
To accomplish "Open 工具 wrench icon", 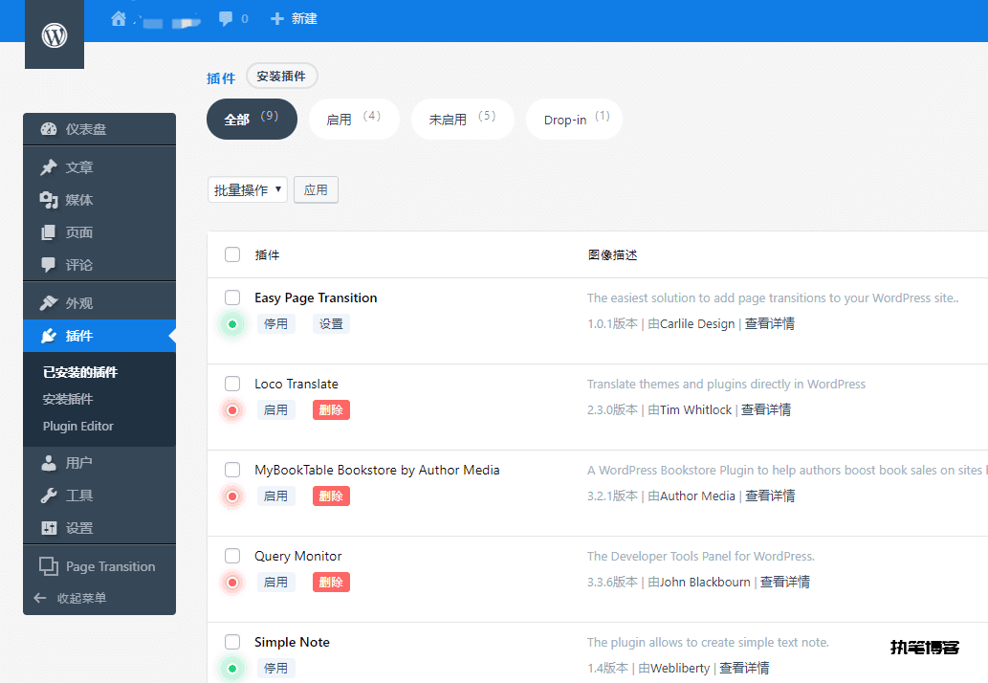I will 49,496.
